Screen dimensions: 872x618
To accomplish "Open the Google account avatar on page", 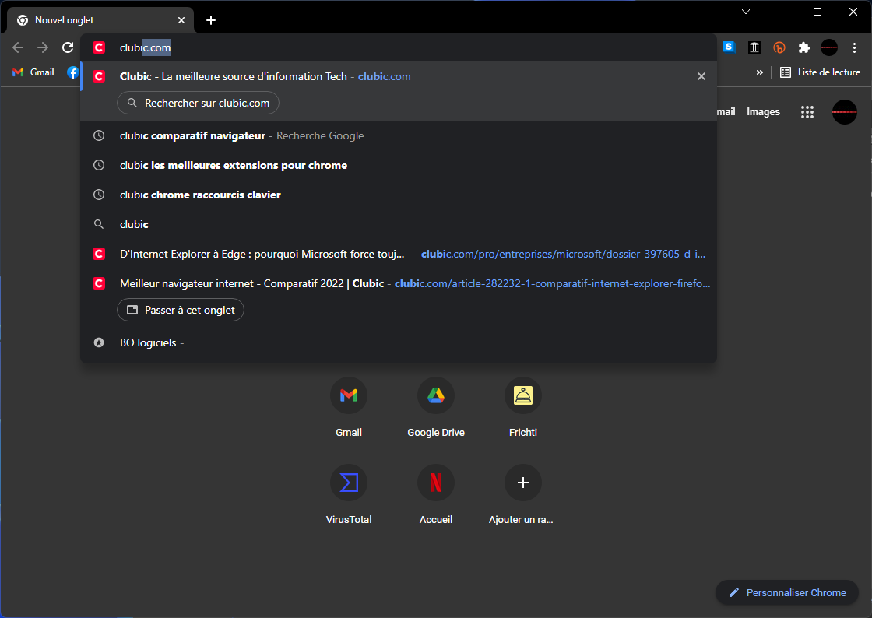I will pyautogui.click(x=844, y=112).
